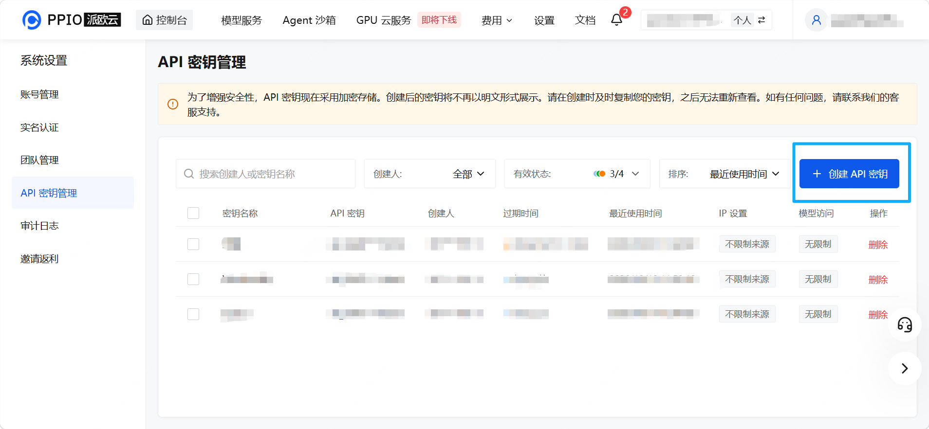
Task: Open the 有效状态 filter dropdown
Action: pyautogui.click(x=577, y=174)
